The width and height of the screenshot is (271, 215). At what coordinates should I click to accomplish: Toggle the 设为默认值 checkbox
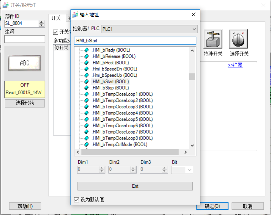[76, 200]
